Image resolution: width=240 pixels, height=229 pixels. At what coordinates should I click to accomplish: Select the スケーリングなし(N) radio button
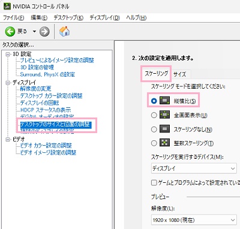(x=154, y=129)
